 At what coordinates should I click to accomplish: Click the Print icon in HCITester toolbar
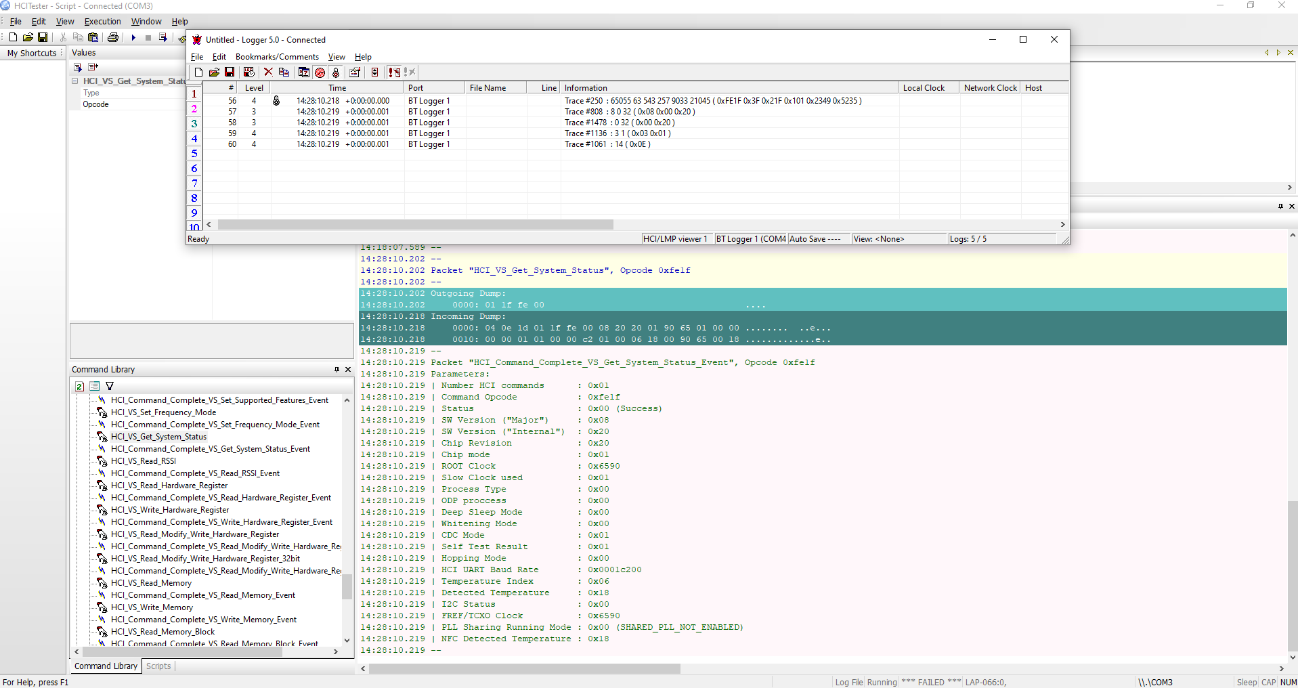coord(113,38)
